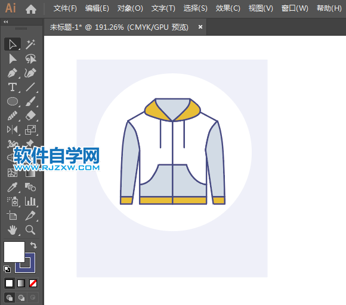Collapse the tools panel double arrows
Viewport: 346px width, 305px height.
pos(6,21)
